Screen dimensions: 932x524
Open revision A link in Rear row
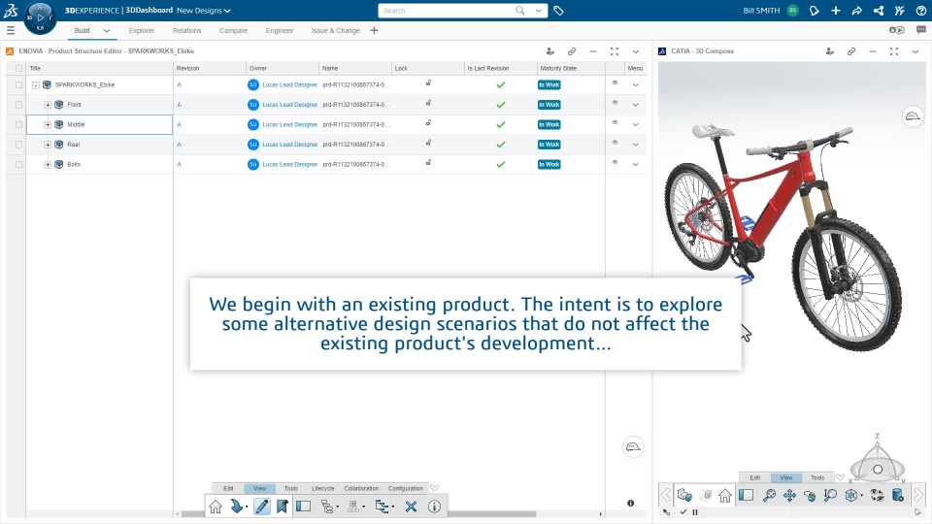click(179, 145)
